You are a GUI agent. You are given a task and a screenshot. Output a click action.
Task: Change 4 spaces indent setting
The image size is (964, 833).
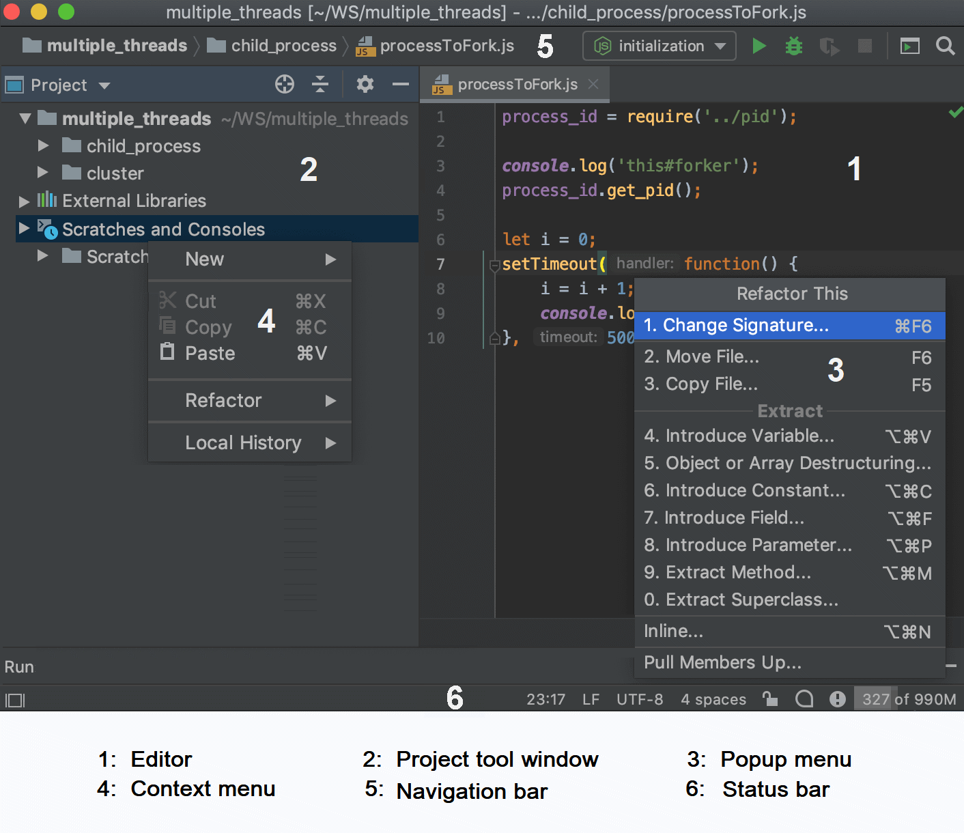click(713, 699)
